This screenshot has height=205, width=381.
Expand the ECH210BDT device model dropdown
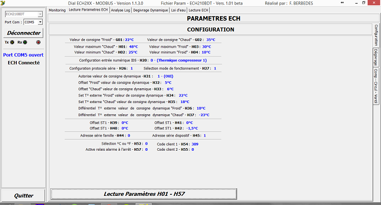40,14
